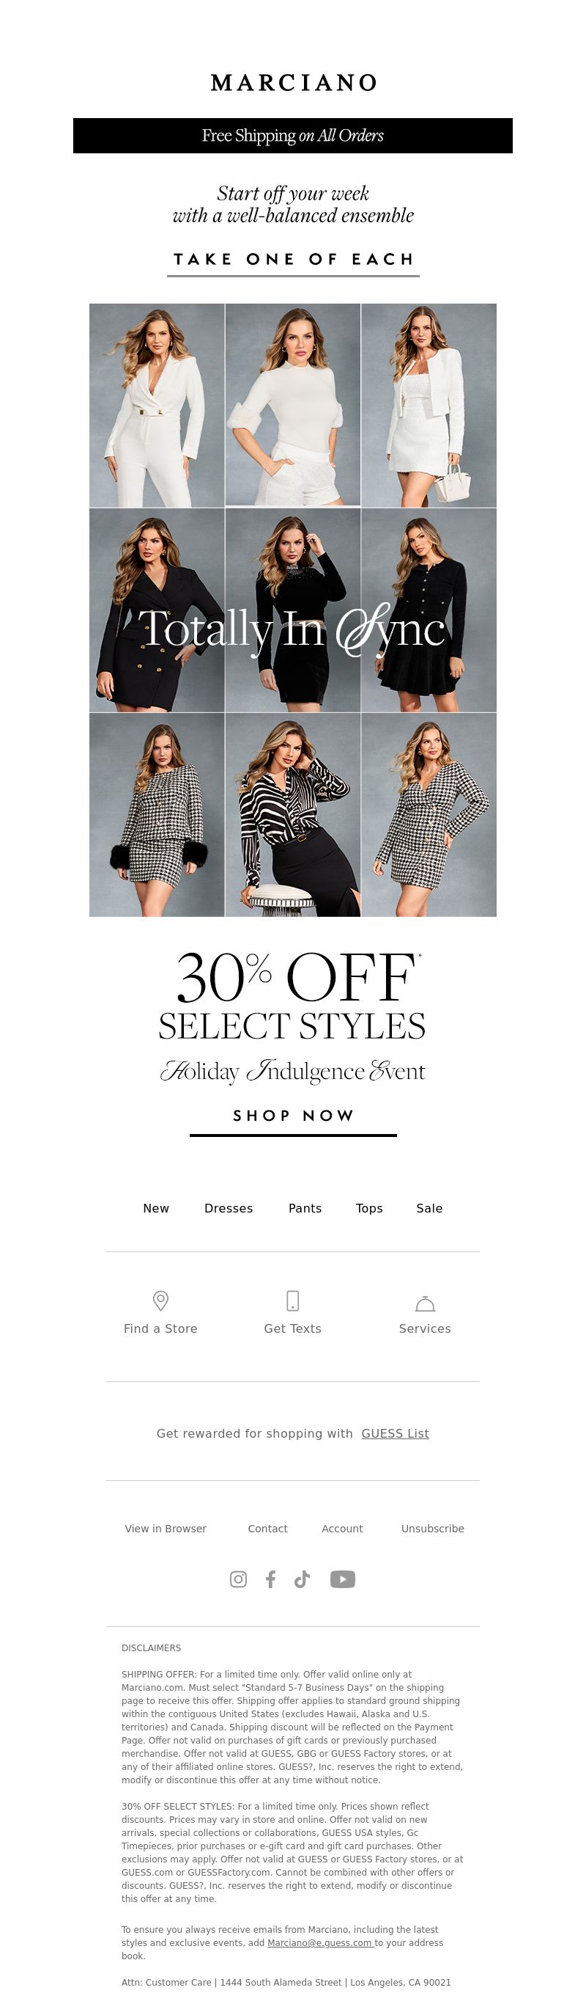The image size is (586, 2004).
Task: Click the Get Texts phone icon
Action: pos(293,1301)
